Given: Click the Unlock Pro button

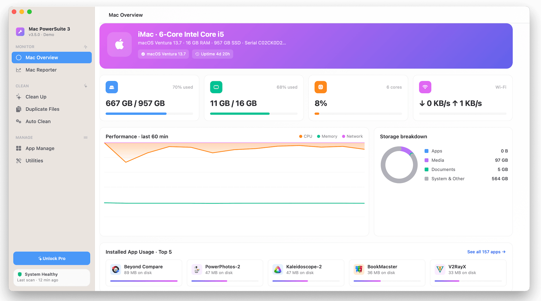Looking at the screenshot, I should click(52, 258).
